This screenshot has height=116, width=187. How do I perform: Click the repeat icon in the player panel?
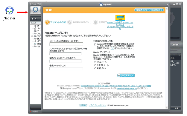pos(177,45)
